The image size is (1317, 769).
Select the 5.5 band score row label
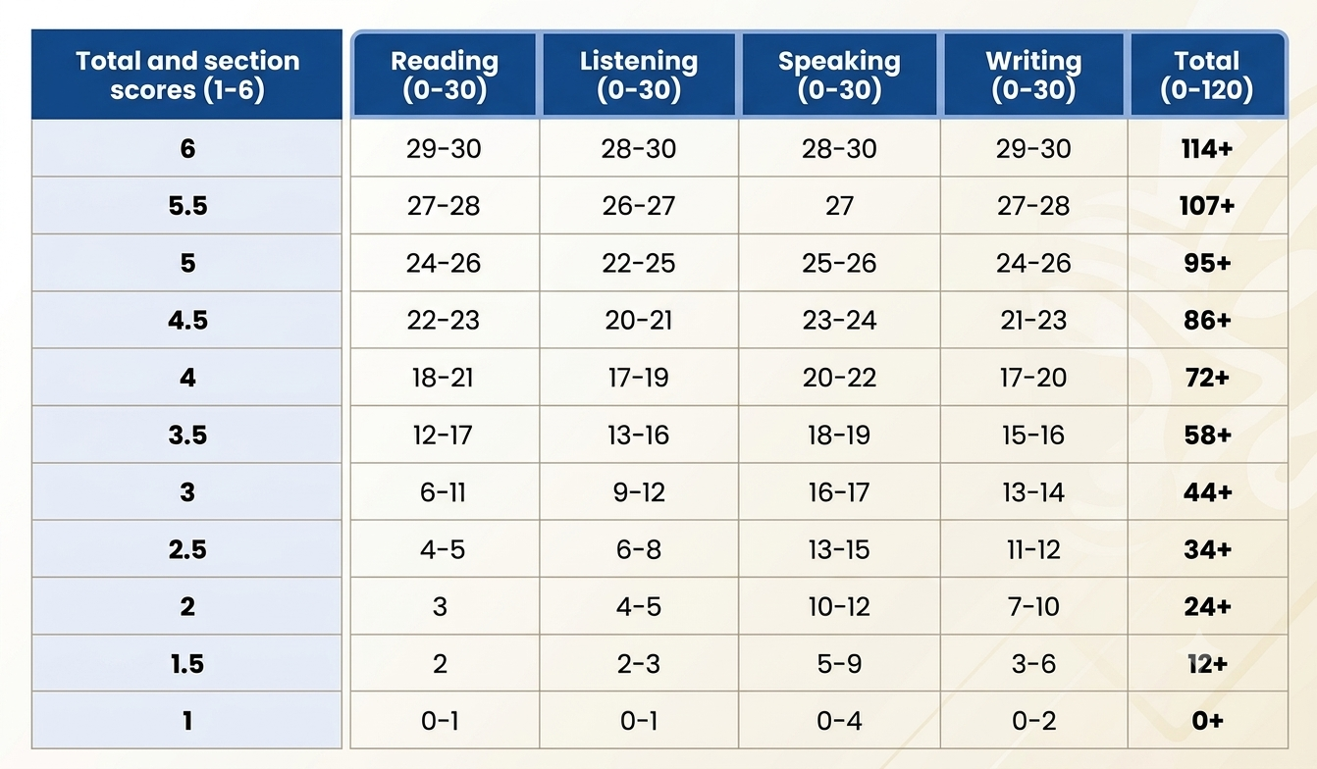186,205
